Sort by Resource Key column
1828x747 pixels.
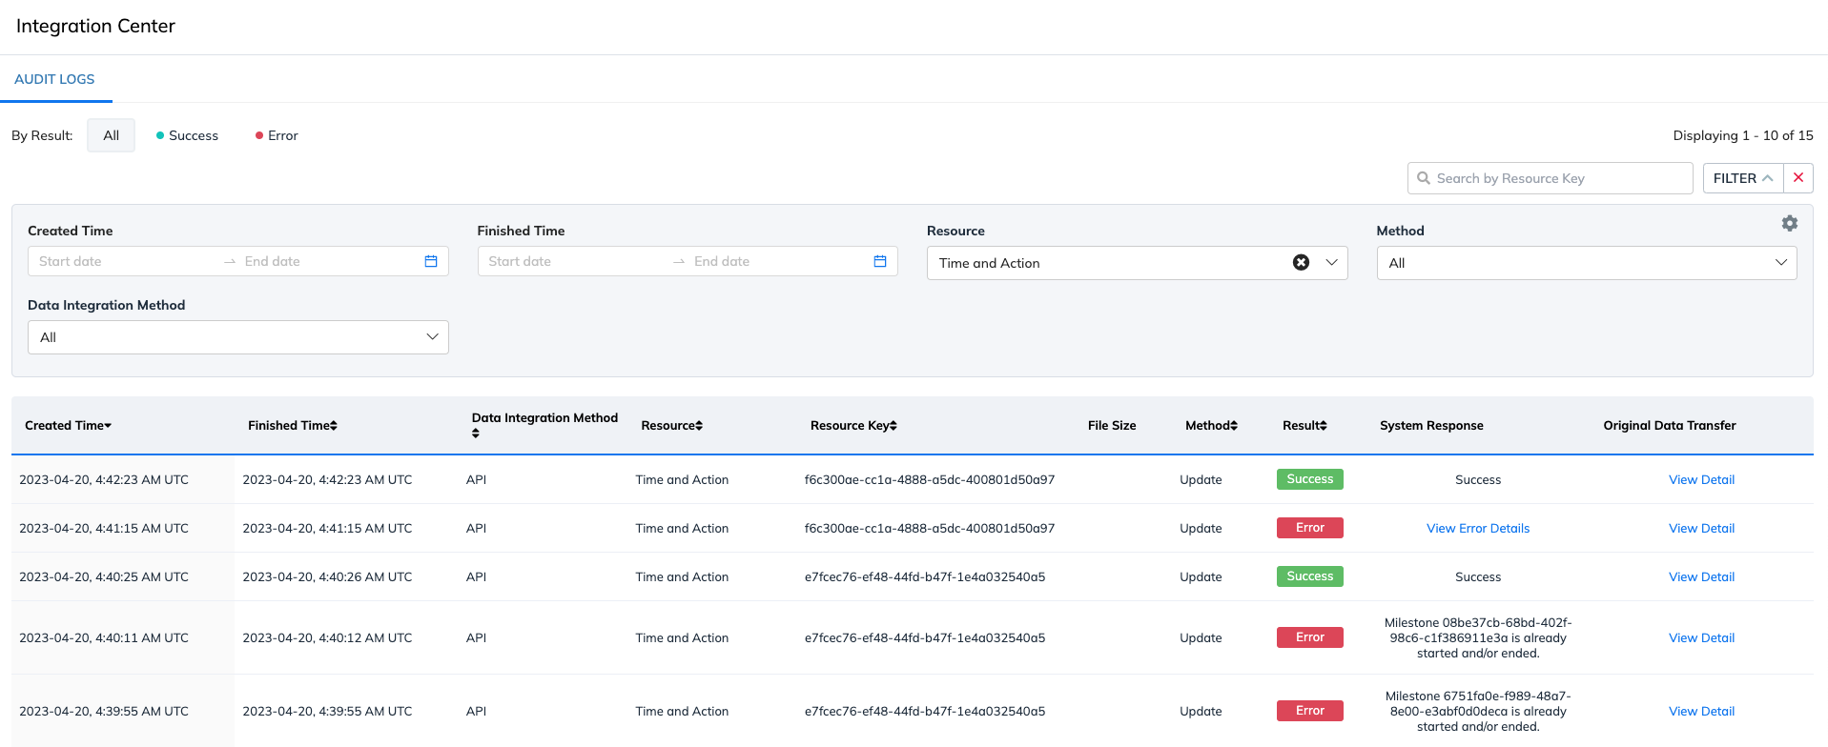point(853,426)
